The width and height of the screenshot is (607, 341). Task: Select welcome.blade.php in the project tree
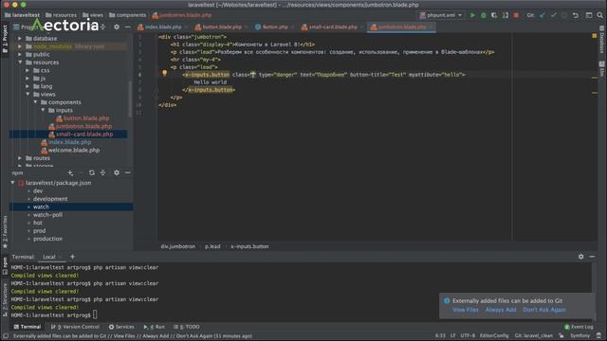pyautogui.click(x=70, y=150)
